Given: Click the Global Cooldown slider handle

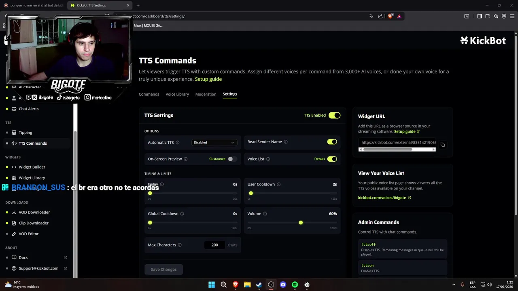Looking at the screenshot, I should 150,223.
